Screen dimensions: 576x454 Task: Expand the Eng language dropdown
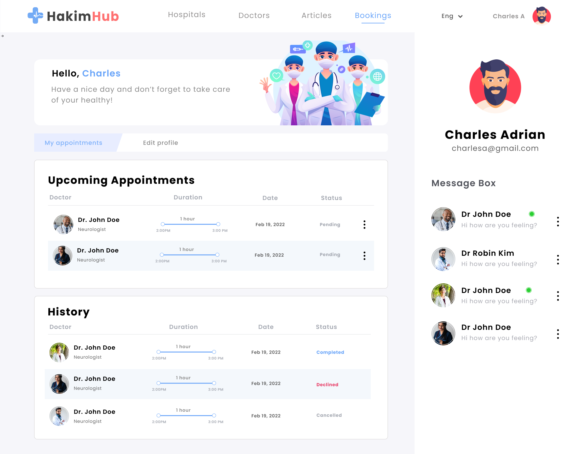[452, 16]
